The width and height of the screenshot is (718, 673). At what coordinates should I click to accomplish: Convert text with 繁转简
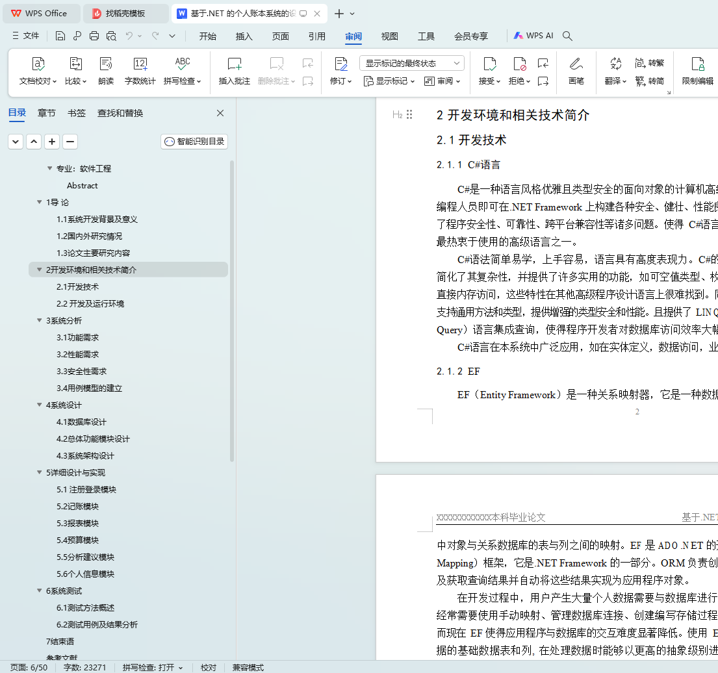point(649,81)
